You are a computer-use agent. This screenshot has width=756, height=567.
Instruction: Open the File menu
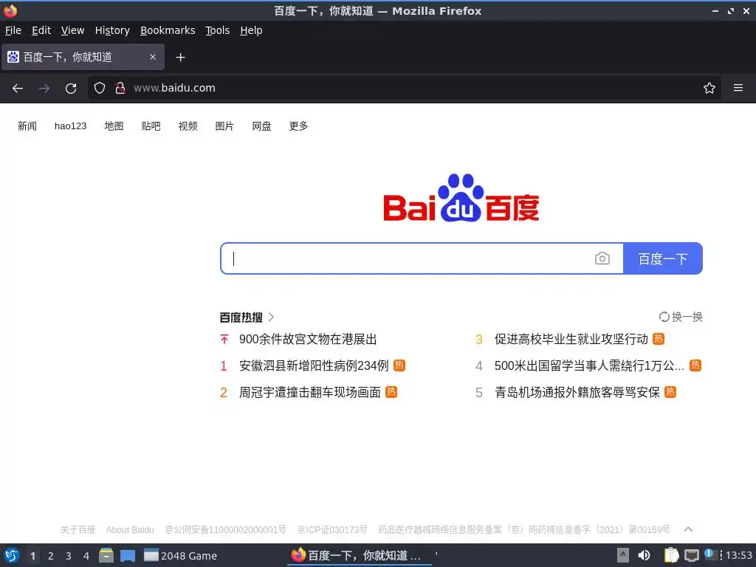13,30
